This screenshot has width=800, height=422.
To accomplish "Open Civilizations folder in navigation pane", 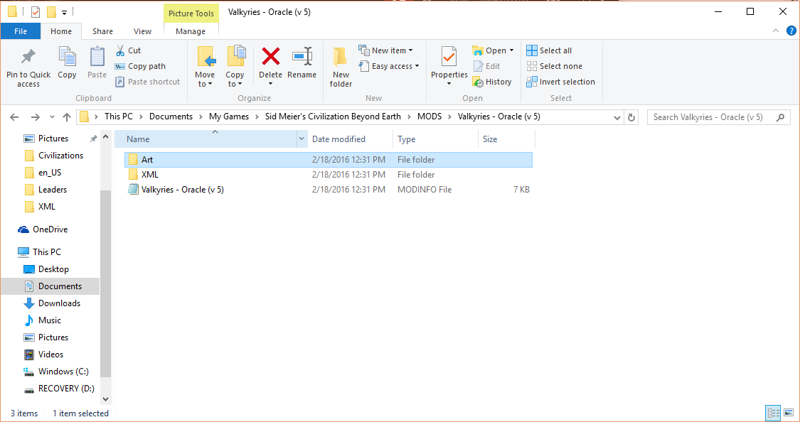I will click(x=60, y=156).
